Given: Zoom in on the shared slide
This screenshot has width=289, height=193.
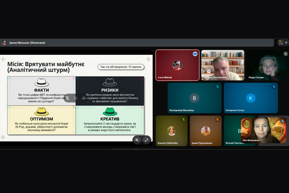Looking at the screenshot, I should pyautogui.click(x=137, y=140).
